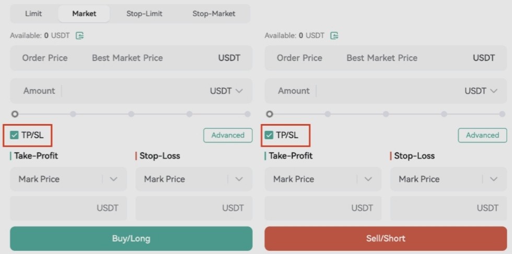Image resolution: width=512 pixels, height=254 pixels.
Task: Click the transfer icon beside left Available balance
Action: (80, 35)
